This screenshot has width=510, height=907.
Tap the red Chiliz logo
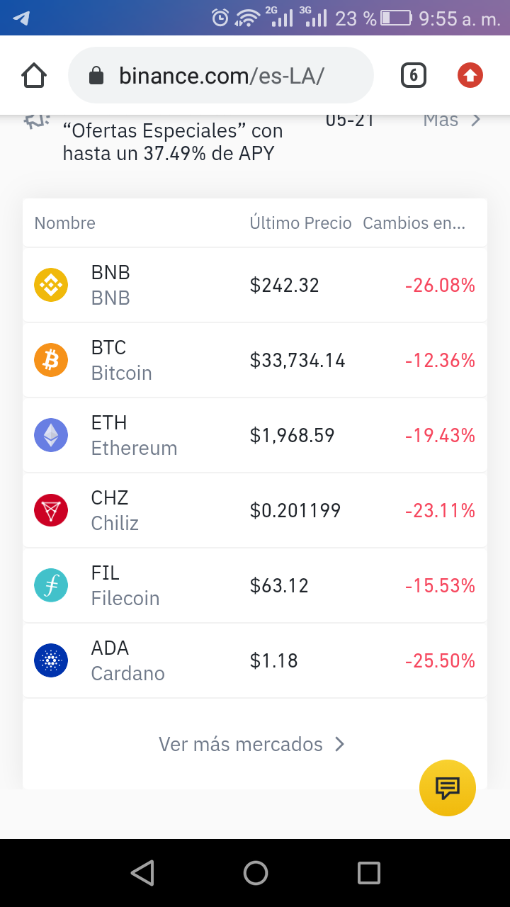coord(51,510)
